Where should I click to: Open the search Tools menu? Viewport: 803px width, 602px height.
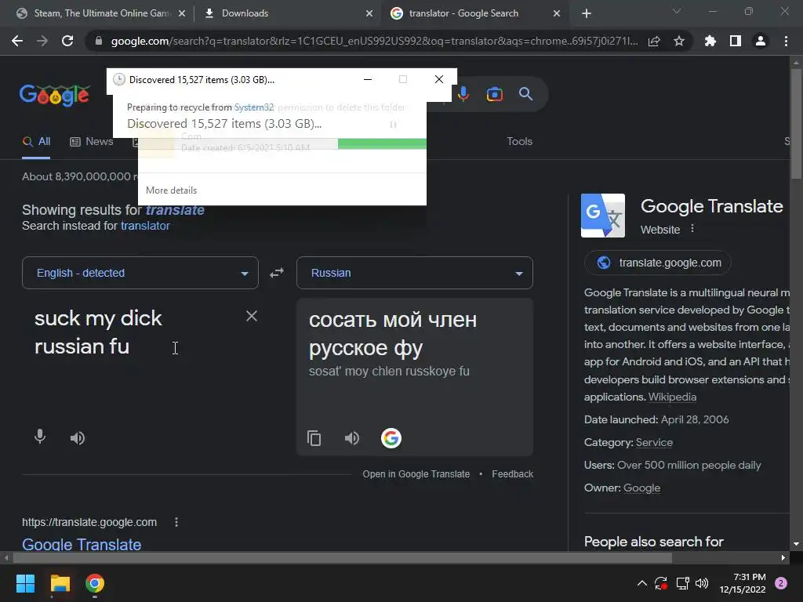tap(519, 141)
